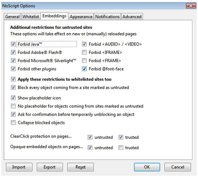The width and height of the screenshot is (198, 178).
Task: Enable Collapse blocked objects option
Action: [x=13, y=123]
